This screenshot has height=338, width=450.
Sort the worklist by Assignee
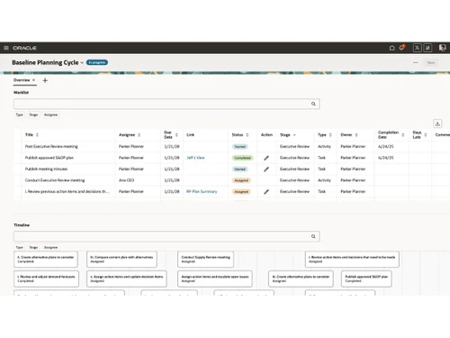point(139,135)
